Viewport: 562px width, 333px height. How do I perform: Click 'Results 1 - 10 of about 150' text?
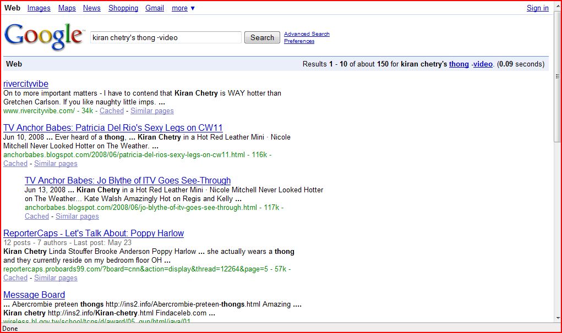click(x=346, y=64)
